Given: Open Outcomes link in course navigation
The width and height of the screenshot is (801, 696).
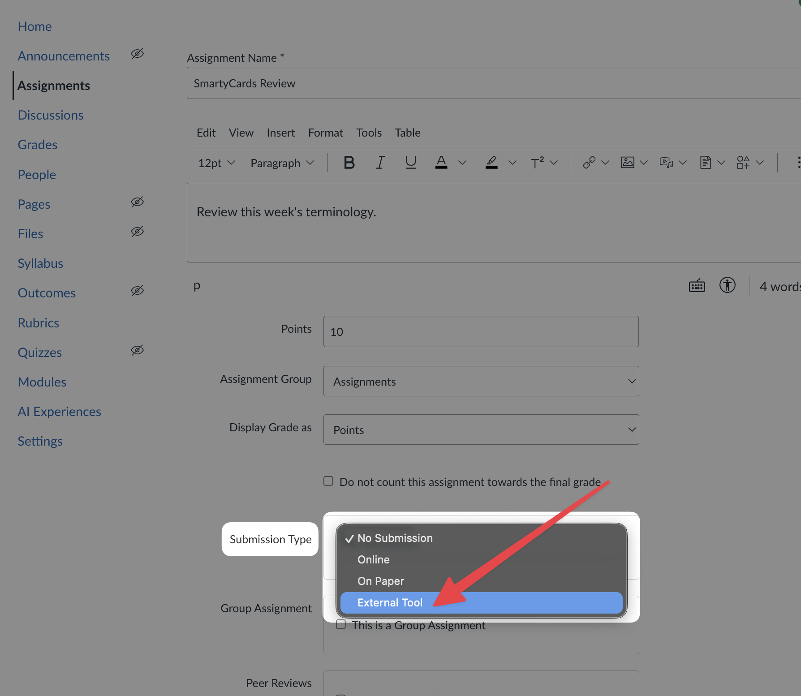Looking at the screenshot, I should [x=47, y=293].
